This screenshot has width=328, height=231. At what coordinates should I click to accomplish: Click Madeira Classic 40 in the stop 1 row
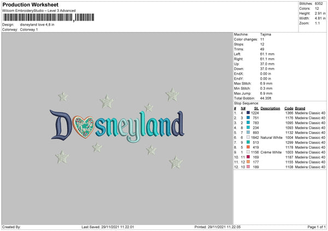tap(310, 113)
